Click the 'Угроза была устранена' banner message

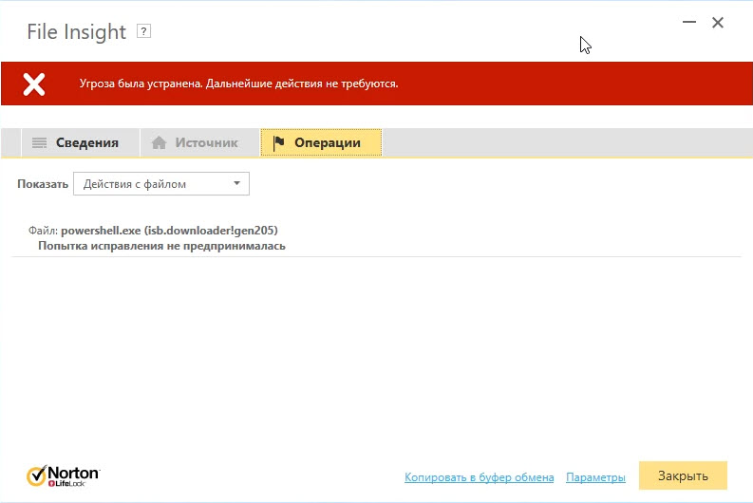[x=238, y=84]
